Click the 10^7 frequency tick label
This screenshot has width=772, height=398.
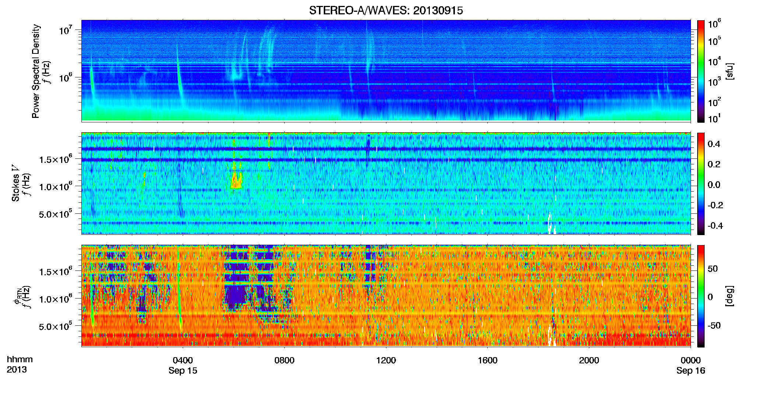tap(65, 30)
